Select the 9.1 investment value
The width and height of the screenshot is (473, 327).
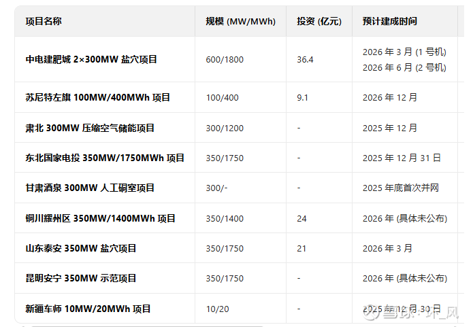[302, 98]
